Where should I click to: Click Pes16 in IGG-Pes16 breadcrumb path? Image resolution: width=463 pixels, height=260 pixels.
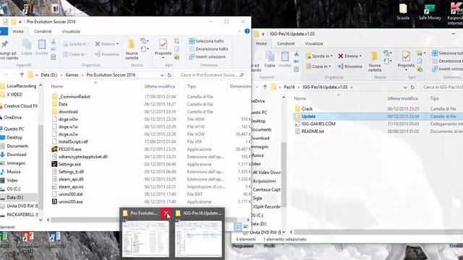289,87
